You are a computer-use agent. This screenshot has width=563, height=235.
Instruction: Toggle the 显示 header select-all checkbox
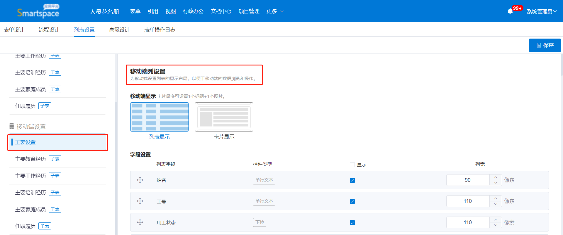coord(352,165)
